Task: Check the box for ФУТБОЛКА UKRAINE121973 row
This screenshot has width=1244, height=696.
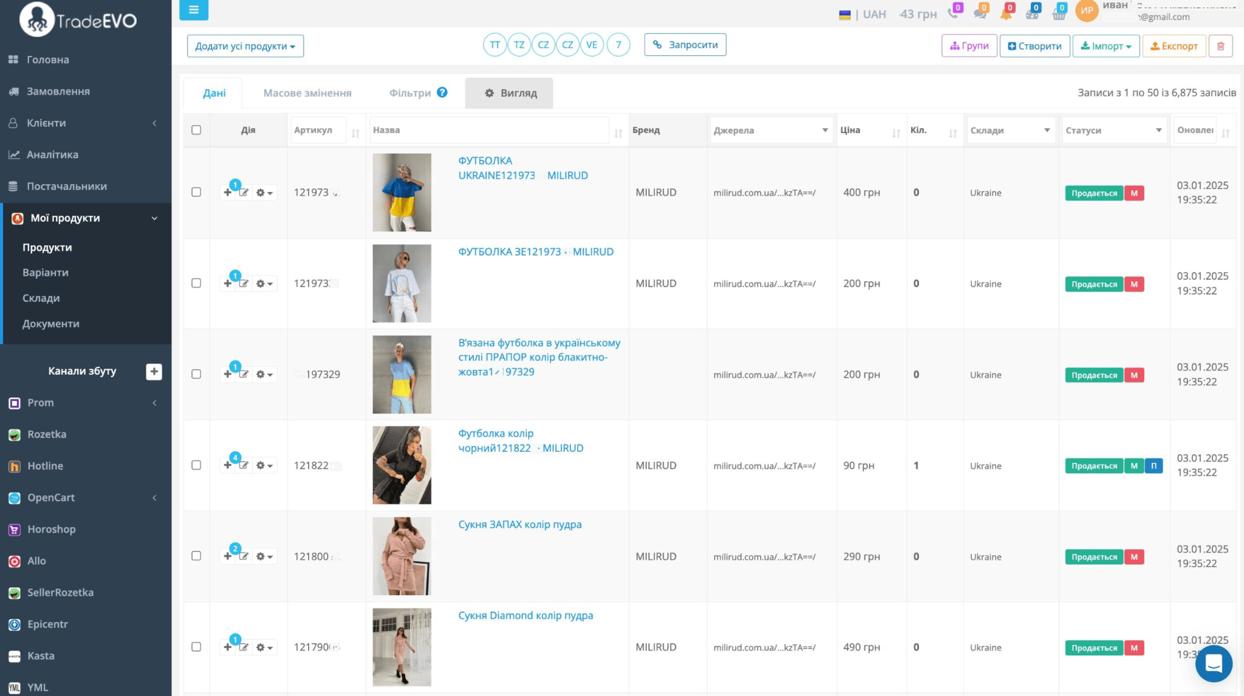Action: pyautogui.click(x=196, y=192)
